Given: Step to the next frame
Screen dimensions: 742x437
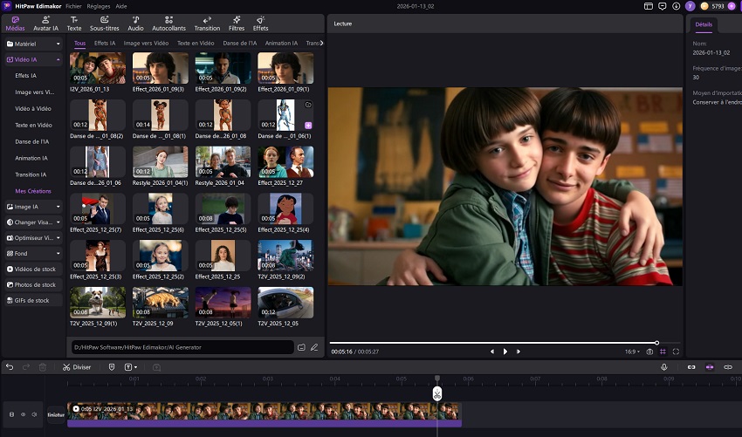Looking at the screenshot, I should (x=519, y=352).
